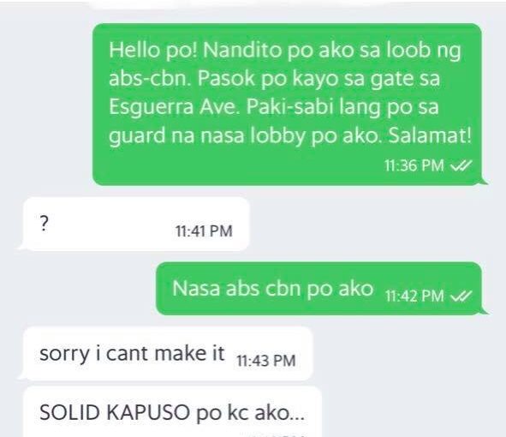
Task: Click the 'Hello po!' greeting text
Action: [x=153, y=51]
